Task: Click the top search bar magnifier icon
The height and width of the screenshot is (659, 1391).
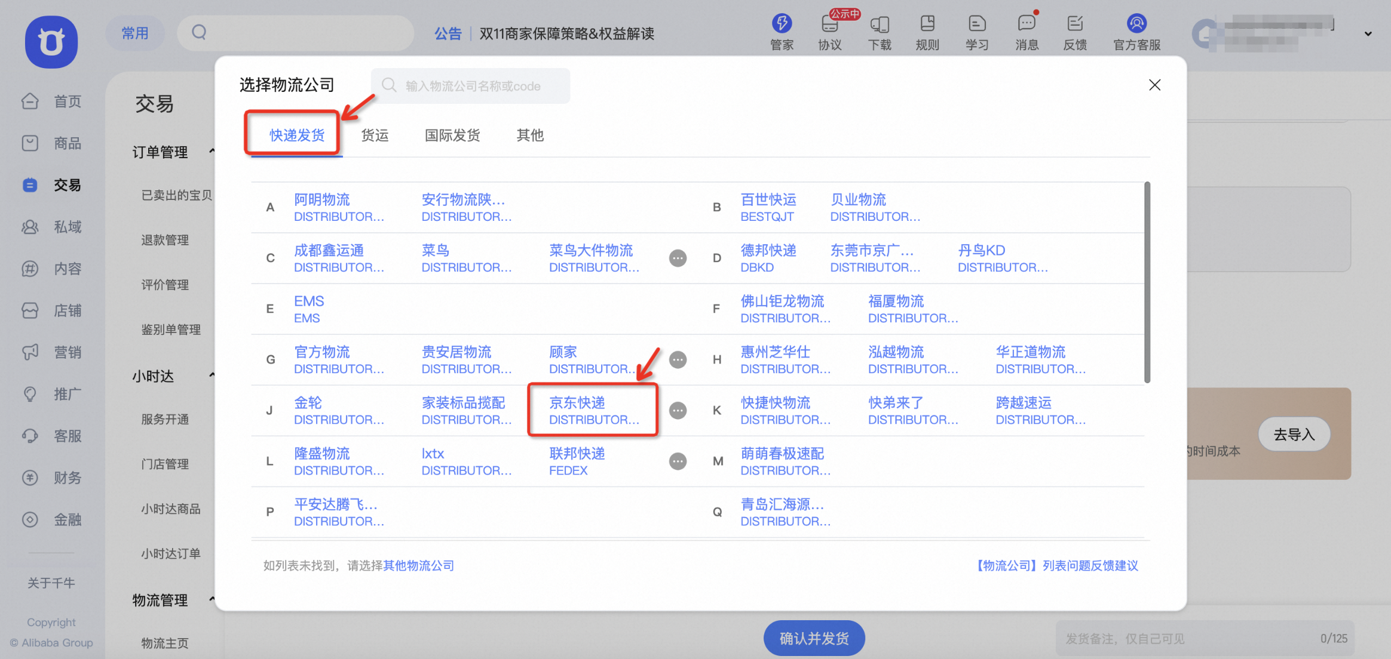Action: pyautogui.click(x=199, y=32)
